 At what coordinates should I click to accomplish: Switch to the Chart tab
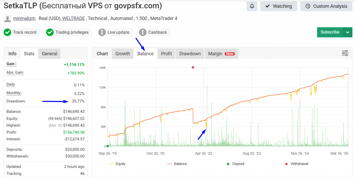click(x=102, y=54)
